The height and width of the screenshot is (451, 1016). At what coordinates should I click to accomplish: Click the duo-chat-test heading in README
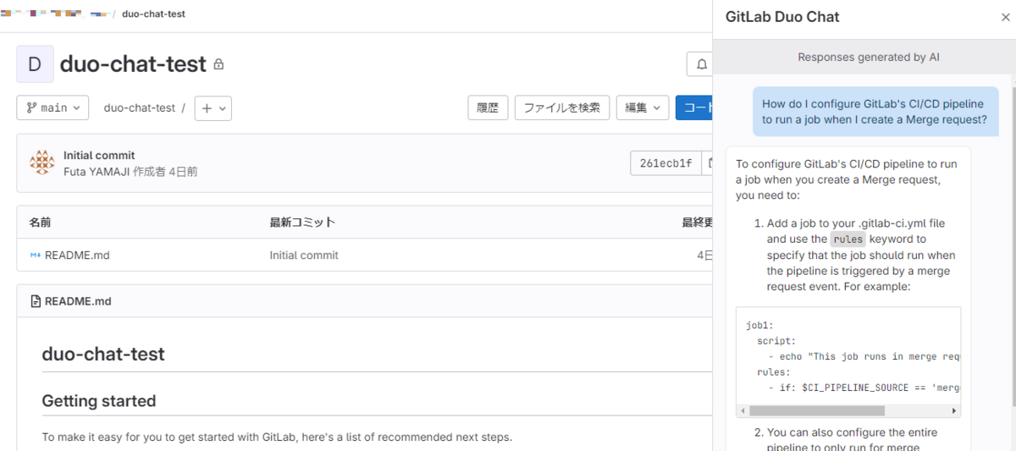point(103,354)
